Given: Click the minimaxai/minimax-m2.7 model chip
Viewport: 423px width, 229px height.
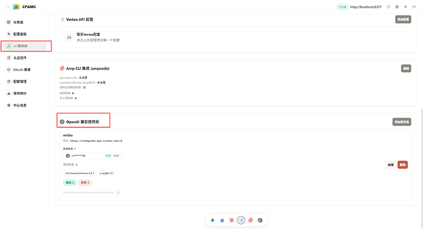Looking at the screenshot, I should point(80,173).
